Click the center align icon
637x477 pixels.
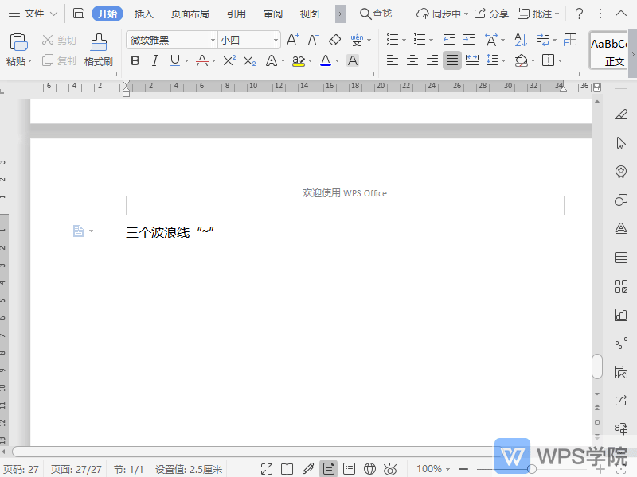point(412,60)
